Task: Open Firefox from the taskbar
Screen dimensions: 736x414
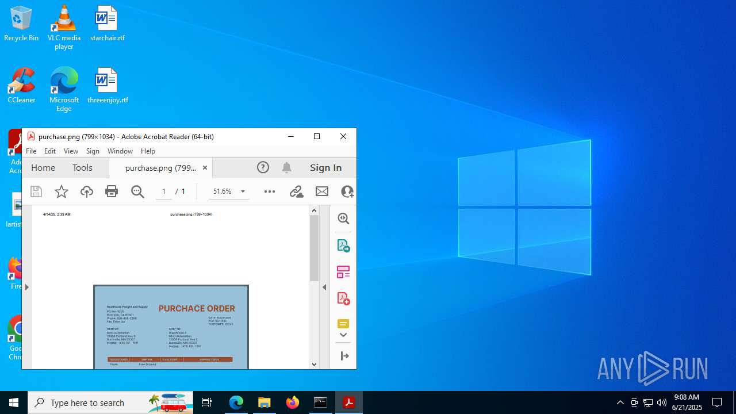Action: pyautogui.click(x=293, y=402)
